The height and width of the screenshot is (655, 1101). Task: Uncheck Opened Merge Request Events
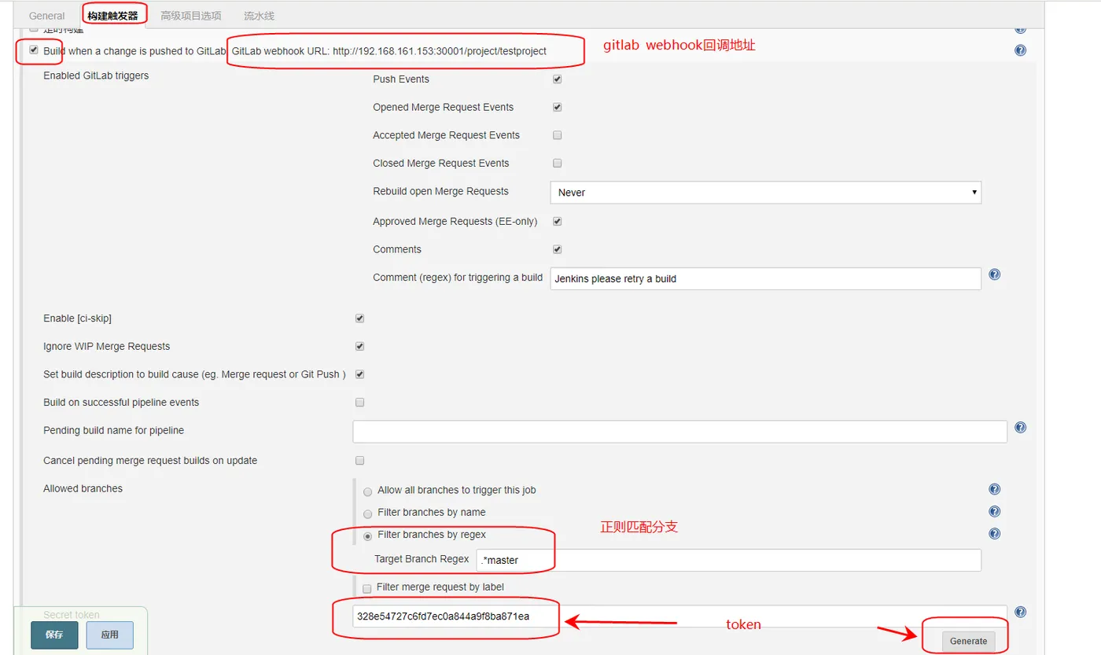click(558, 107)
